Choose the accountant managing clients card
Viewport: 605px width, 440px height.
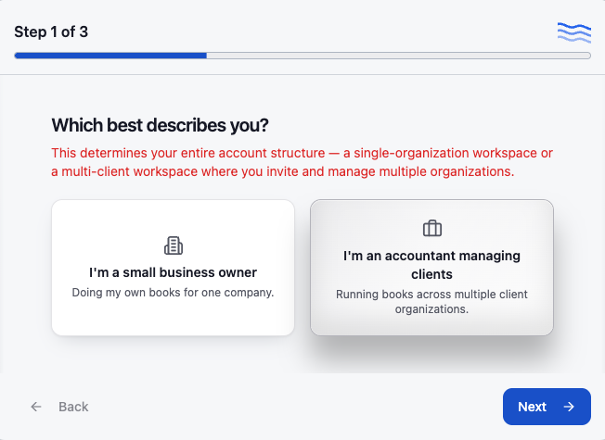(431, 268)
